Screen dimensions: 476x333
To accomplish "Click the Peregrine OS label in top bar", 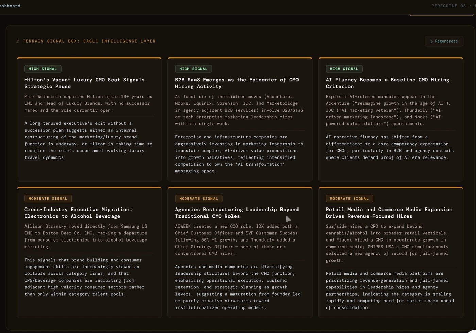I will (x=449, y=6).
